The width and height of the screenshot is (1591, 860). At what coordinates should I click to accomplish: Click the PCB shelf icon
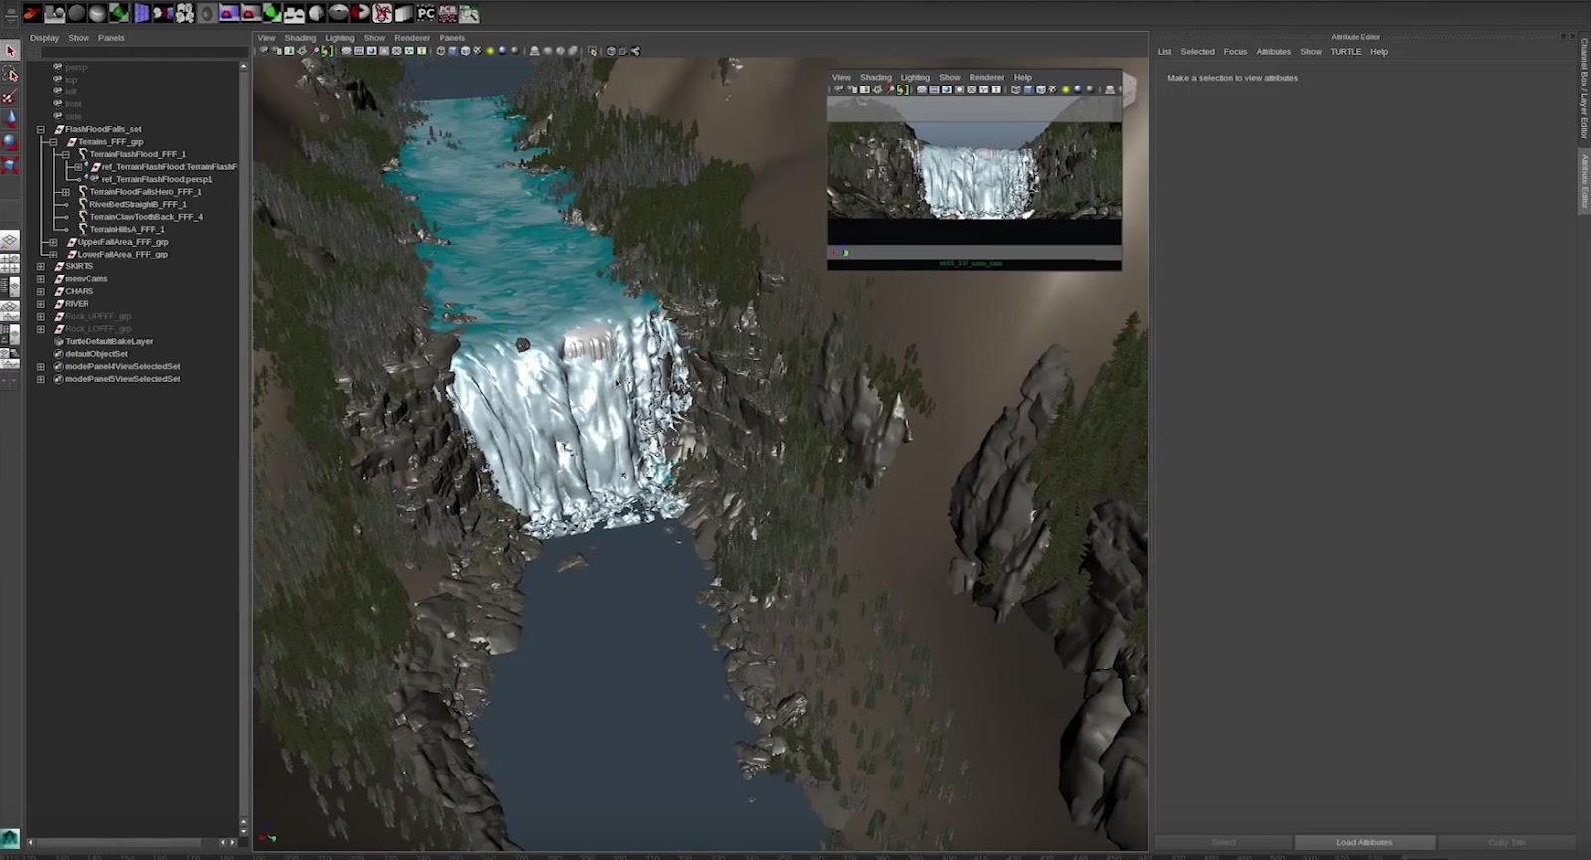[447, 13]
